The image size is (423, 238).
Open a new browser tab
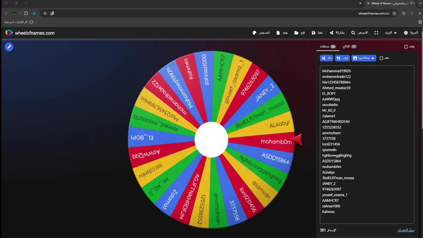coord(360,3)
